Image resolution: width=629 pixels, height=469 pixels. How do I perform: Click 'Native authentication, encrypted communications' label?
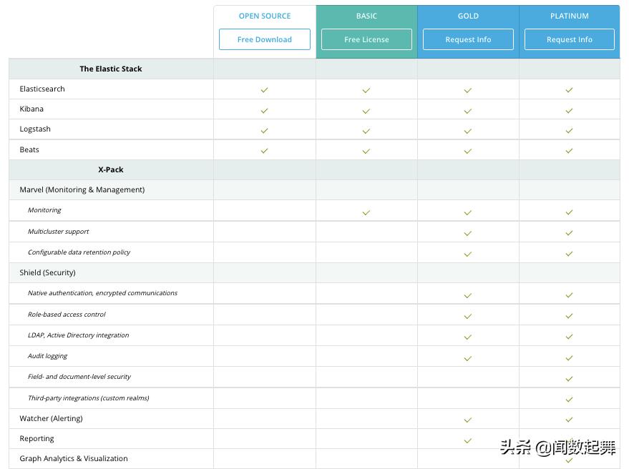coord(103,293)
